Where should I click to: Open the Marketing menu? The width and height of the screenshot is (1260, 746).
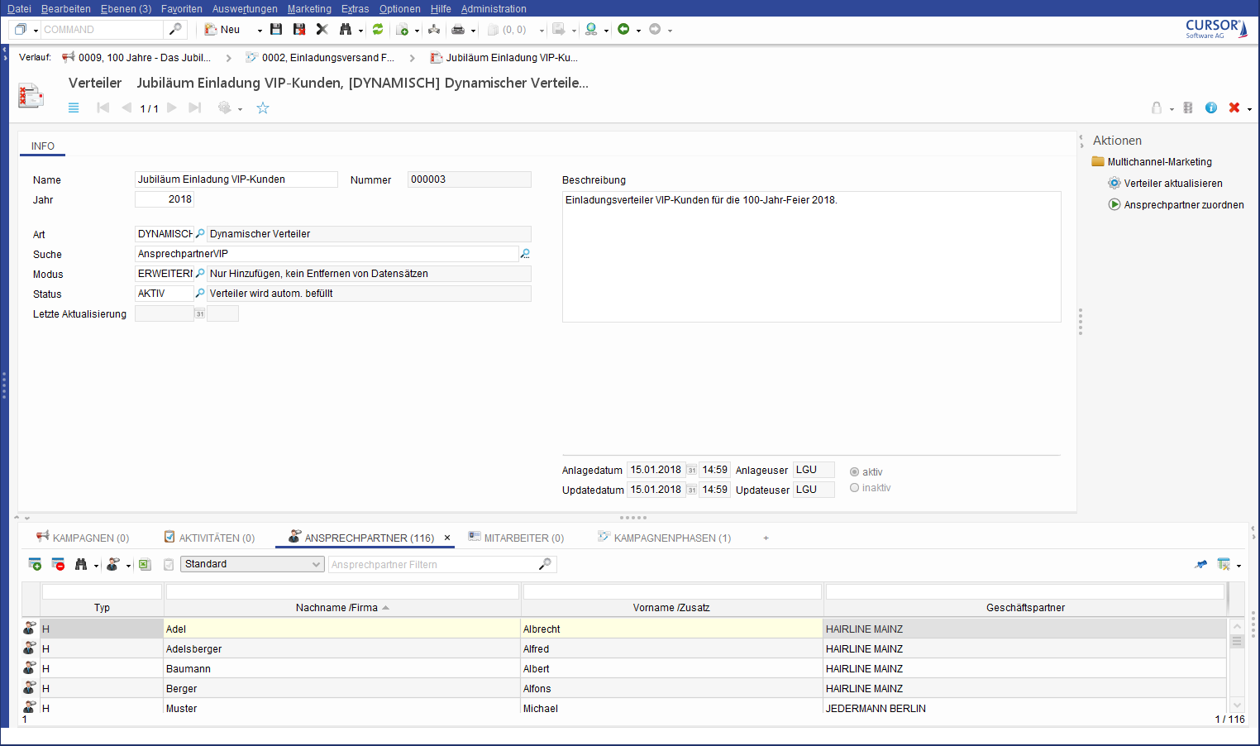point(309,9)
